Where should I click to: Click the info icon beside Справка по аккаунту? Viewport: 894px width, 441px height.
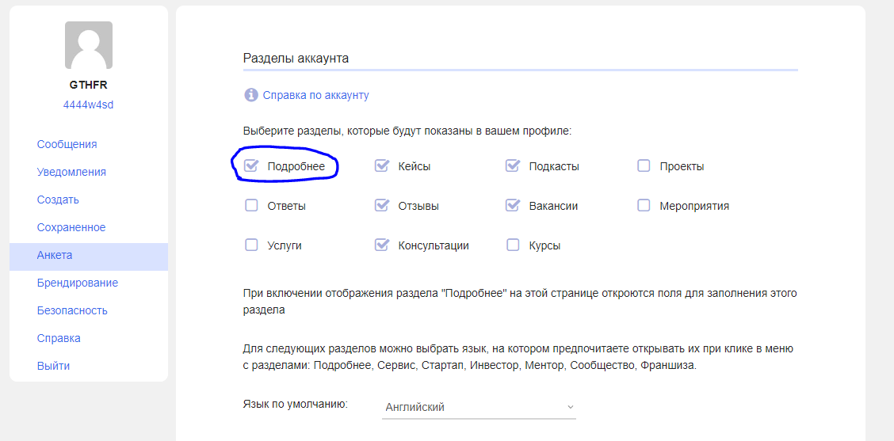click(251, 95)
